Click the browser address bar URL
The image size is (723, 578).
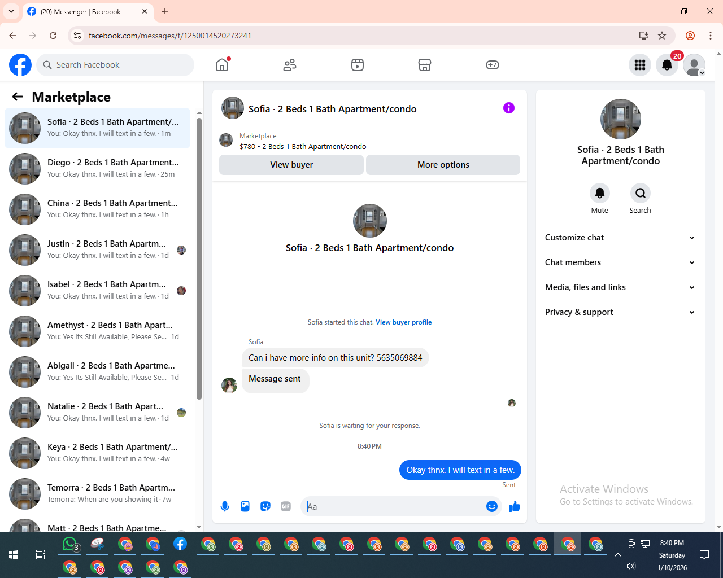pyautogui.click(x=170, y=36)
